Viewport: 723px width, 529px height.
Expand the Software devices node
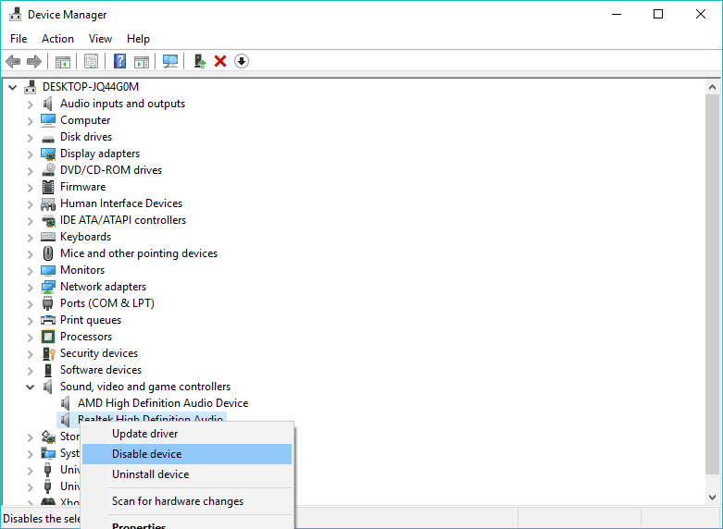[x=30, y=371]
